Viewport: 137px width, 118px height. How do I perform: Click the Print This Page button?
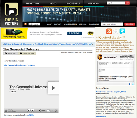click(27, 53)
